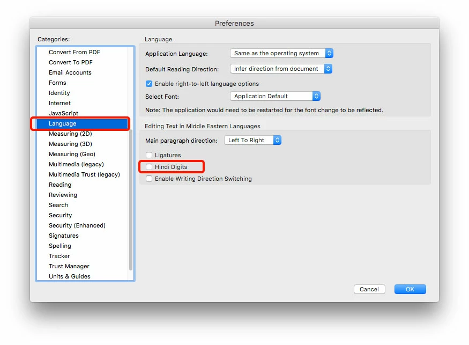Viewport: 469px width, 345px height.
Task: Open Email Accounts category
Action: pos(82,72)
